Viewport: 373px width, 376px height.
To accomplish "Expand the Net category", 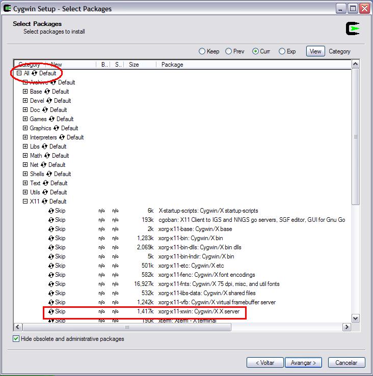I will 25,165.
